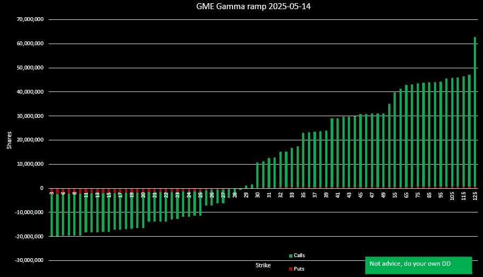Screen dimensions: 483x277
Task: Click the strike 35 x-axis label
Action: (x=303, y=195)
